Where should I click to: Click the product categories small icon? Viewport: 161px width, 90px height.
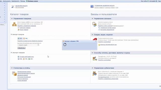tap(18, 28)
